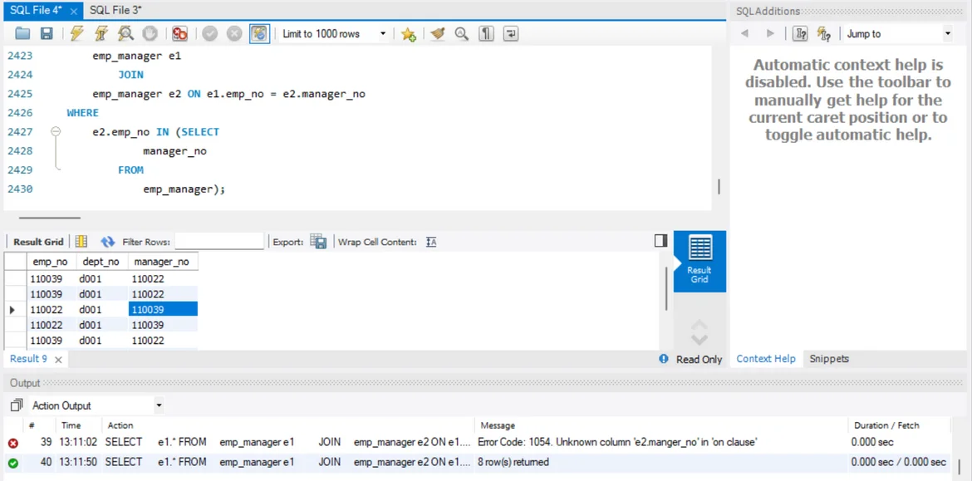Click the Filter Rows input field
Image resolution: width=972 pixels, height=481 pixels.
click(x=218, y=242)
